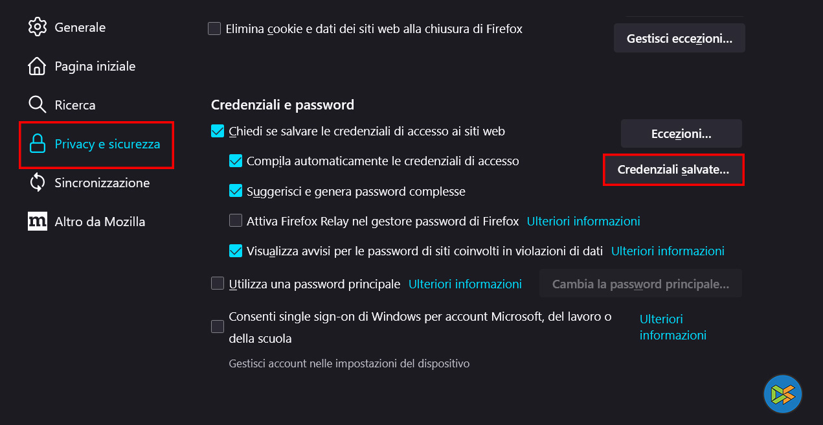Check Utilizza una password principale
Viewport: 823px width, 425px height.
[218, 284]
